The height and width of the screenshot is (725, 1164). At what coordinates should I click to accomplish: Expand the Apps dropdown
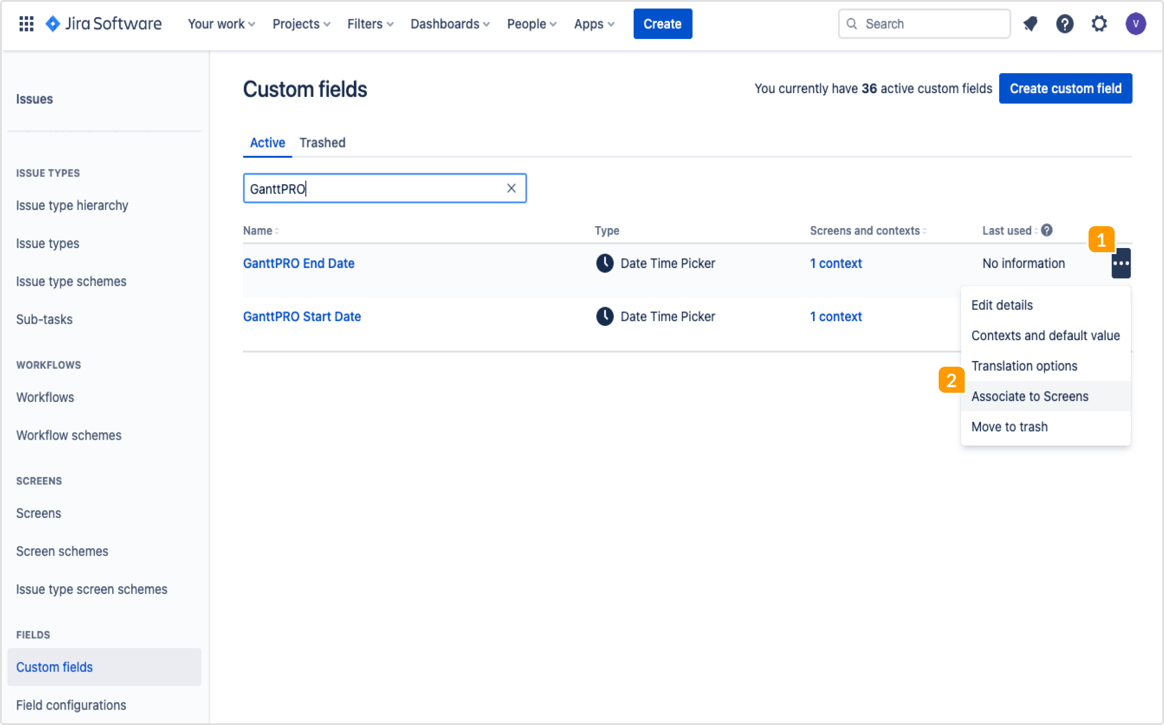pyautogui.click(x=594, y=23)
